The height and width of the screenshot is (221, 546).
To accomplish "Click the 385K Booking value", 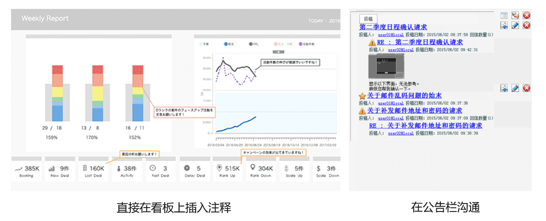I will point(31,169).
